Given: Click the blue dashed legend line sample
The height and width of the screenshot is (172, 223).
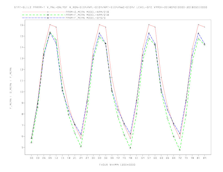Looking at the screenshot, I should tap(44, 18).
